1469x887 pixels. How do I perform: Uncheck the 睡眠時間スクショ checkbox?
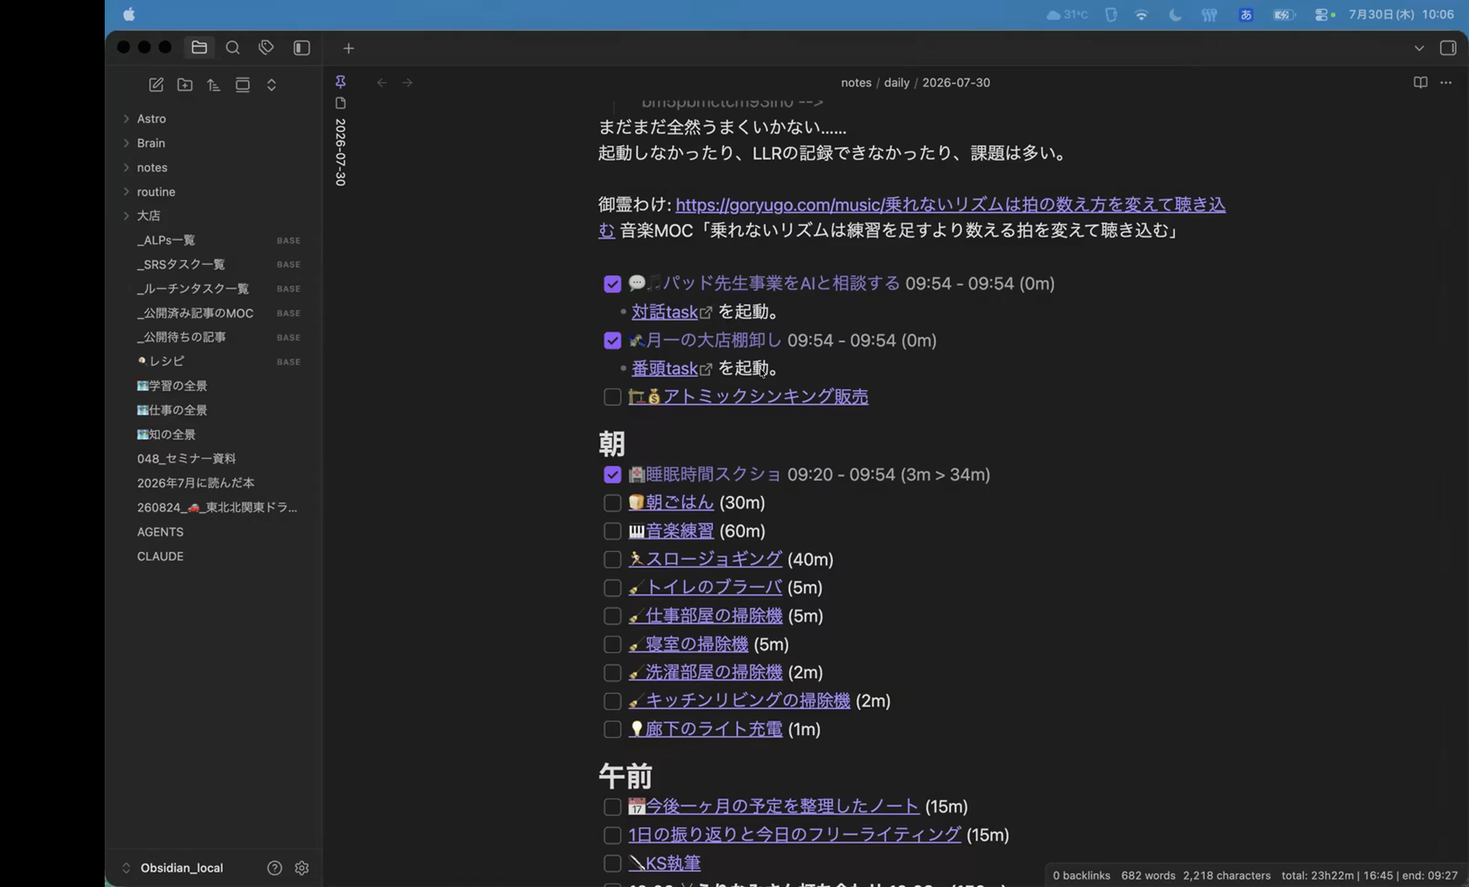[612, 475]
